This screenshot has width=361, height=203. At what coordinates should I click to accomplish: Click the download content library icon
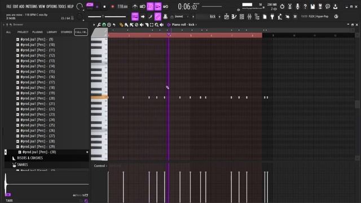336,6
